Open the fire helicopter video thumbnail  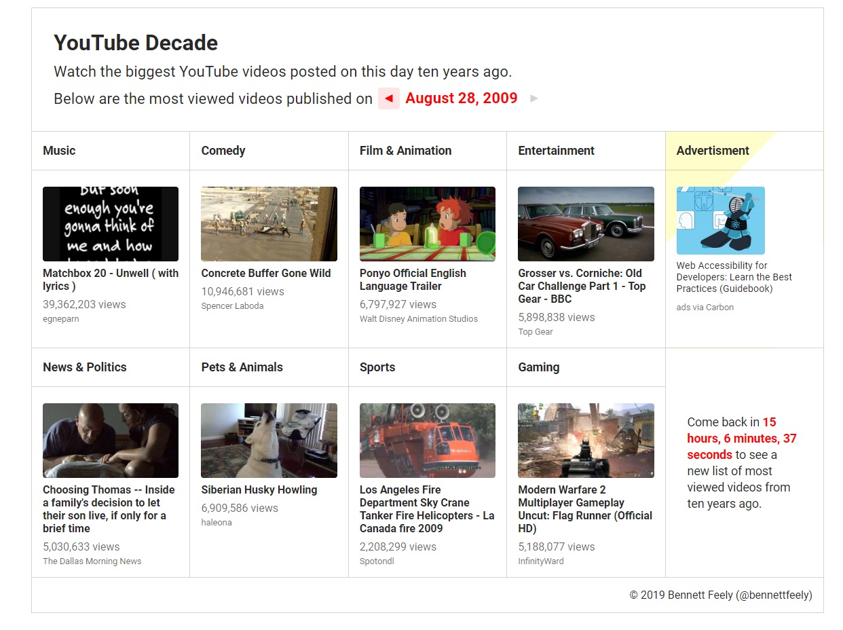(x=427, y=441)
